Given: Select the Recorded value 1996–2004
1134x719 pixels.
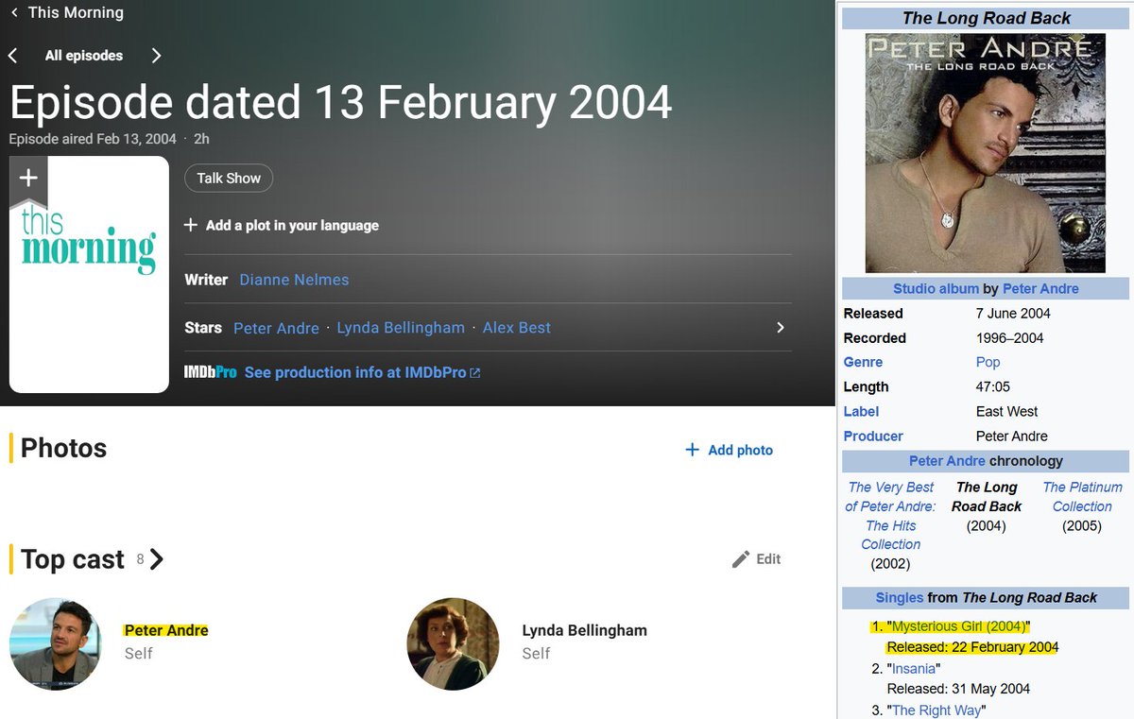Looking at the screenshot, I should [x=1012, y=337].
